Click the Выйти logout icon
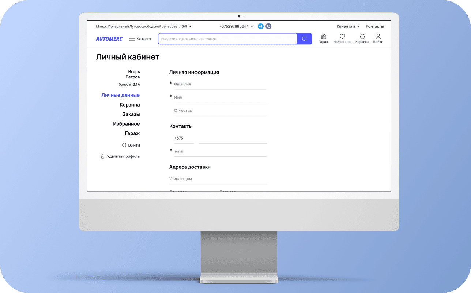The image size is (471, 293). (124, 145)
